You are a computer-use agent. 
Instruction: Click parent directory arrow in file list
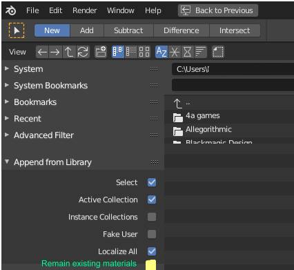coord(178,104)
